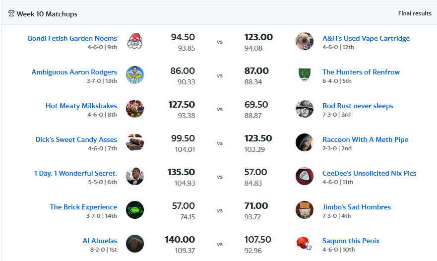This screenshot has height=261, width=437.
Task: Click the 140.00 score for Al Abuelas
Action: coord(180,240)
